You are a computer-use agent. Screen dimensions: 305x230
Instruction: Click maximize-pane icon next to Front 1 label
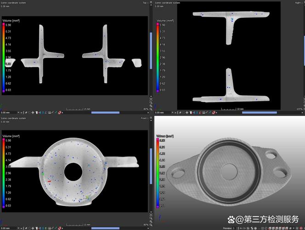pos(151,118)
